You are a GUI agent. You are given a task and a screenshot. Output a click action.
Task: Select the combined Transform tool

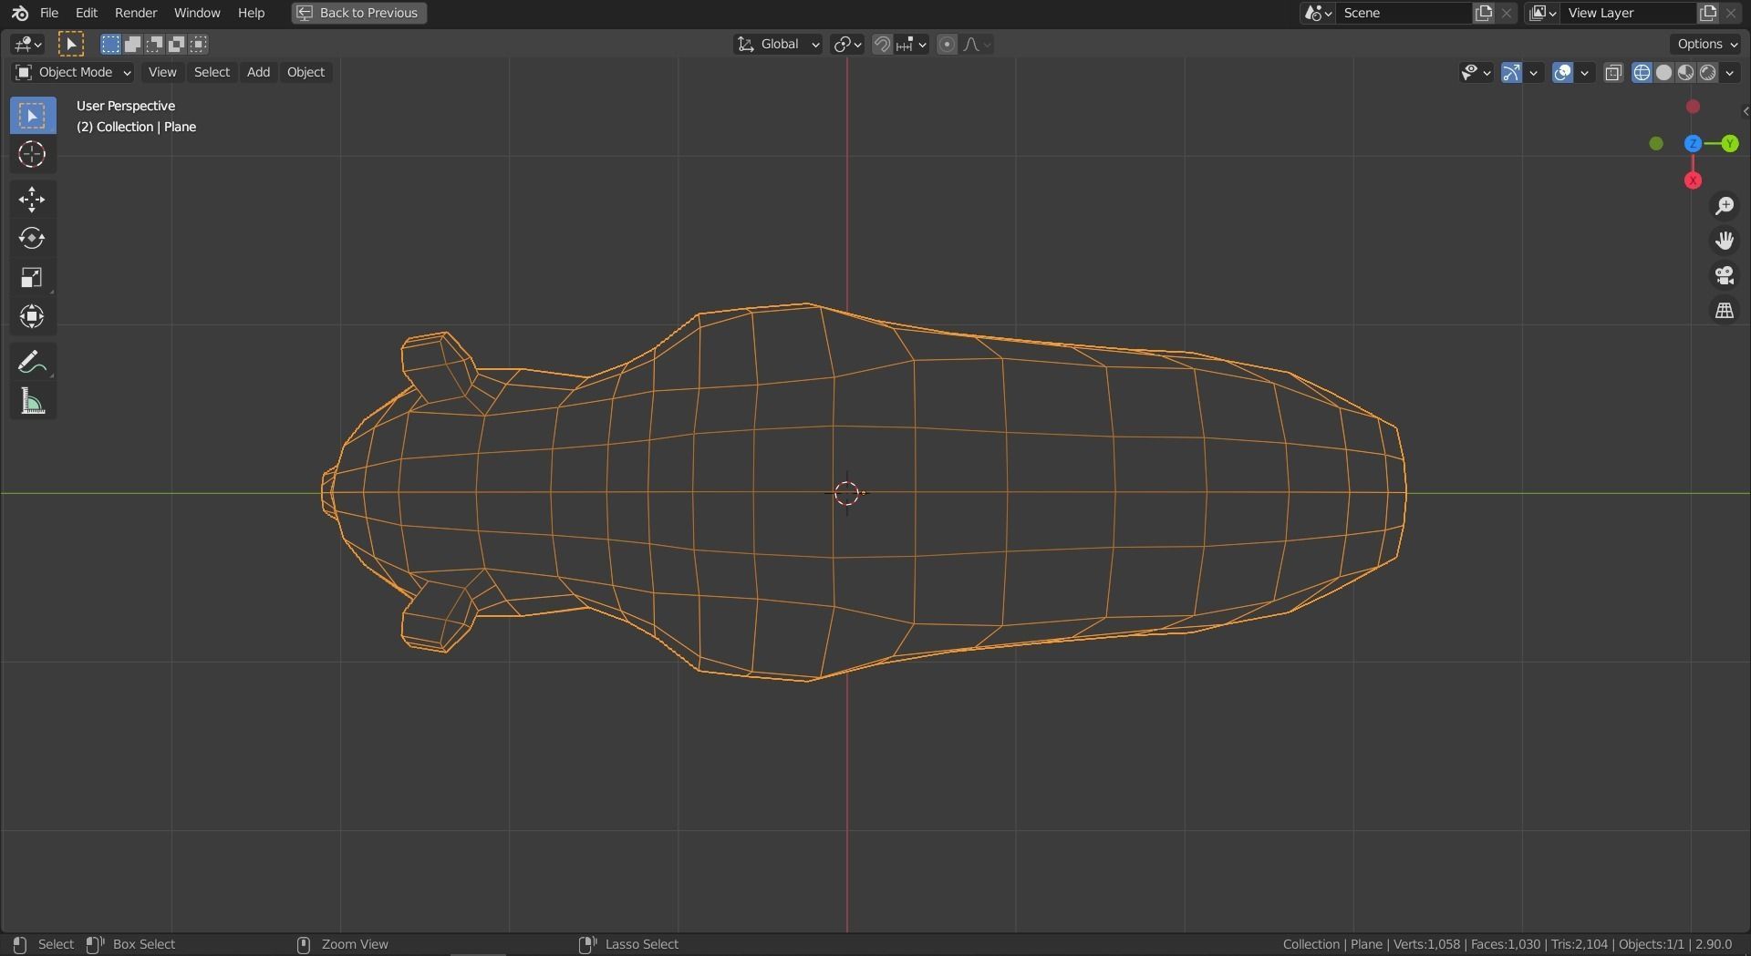tap(32, 316)
